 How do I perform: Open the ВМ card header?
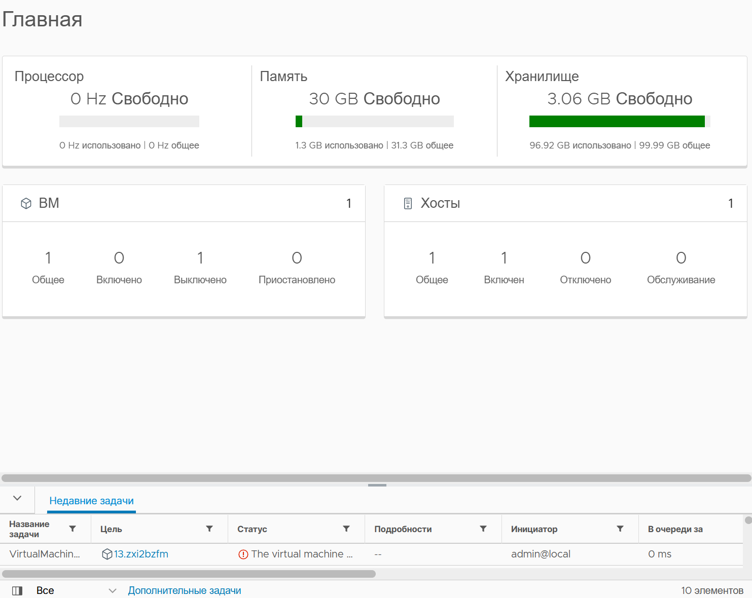(x=184, y=203)
